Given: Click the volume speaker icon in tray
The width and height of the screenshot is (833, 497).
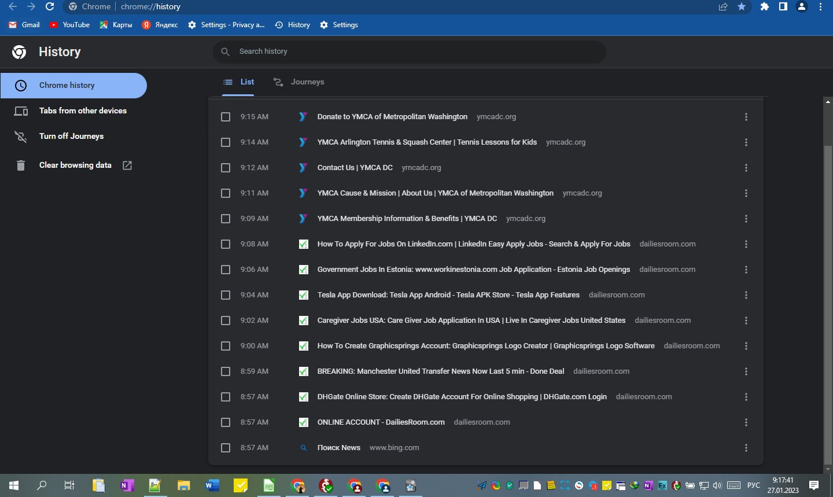Looking at the screenshot, I should (717, 485).
